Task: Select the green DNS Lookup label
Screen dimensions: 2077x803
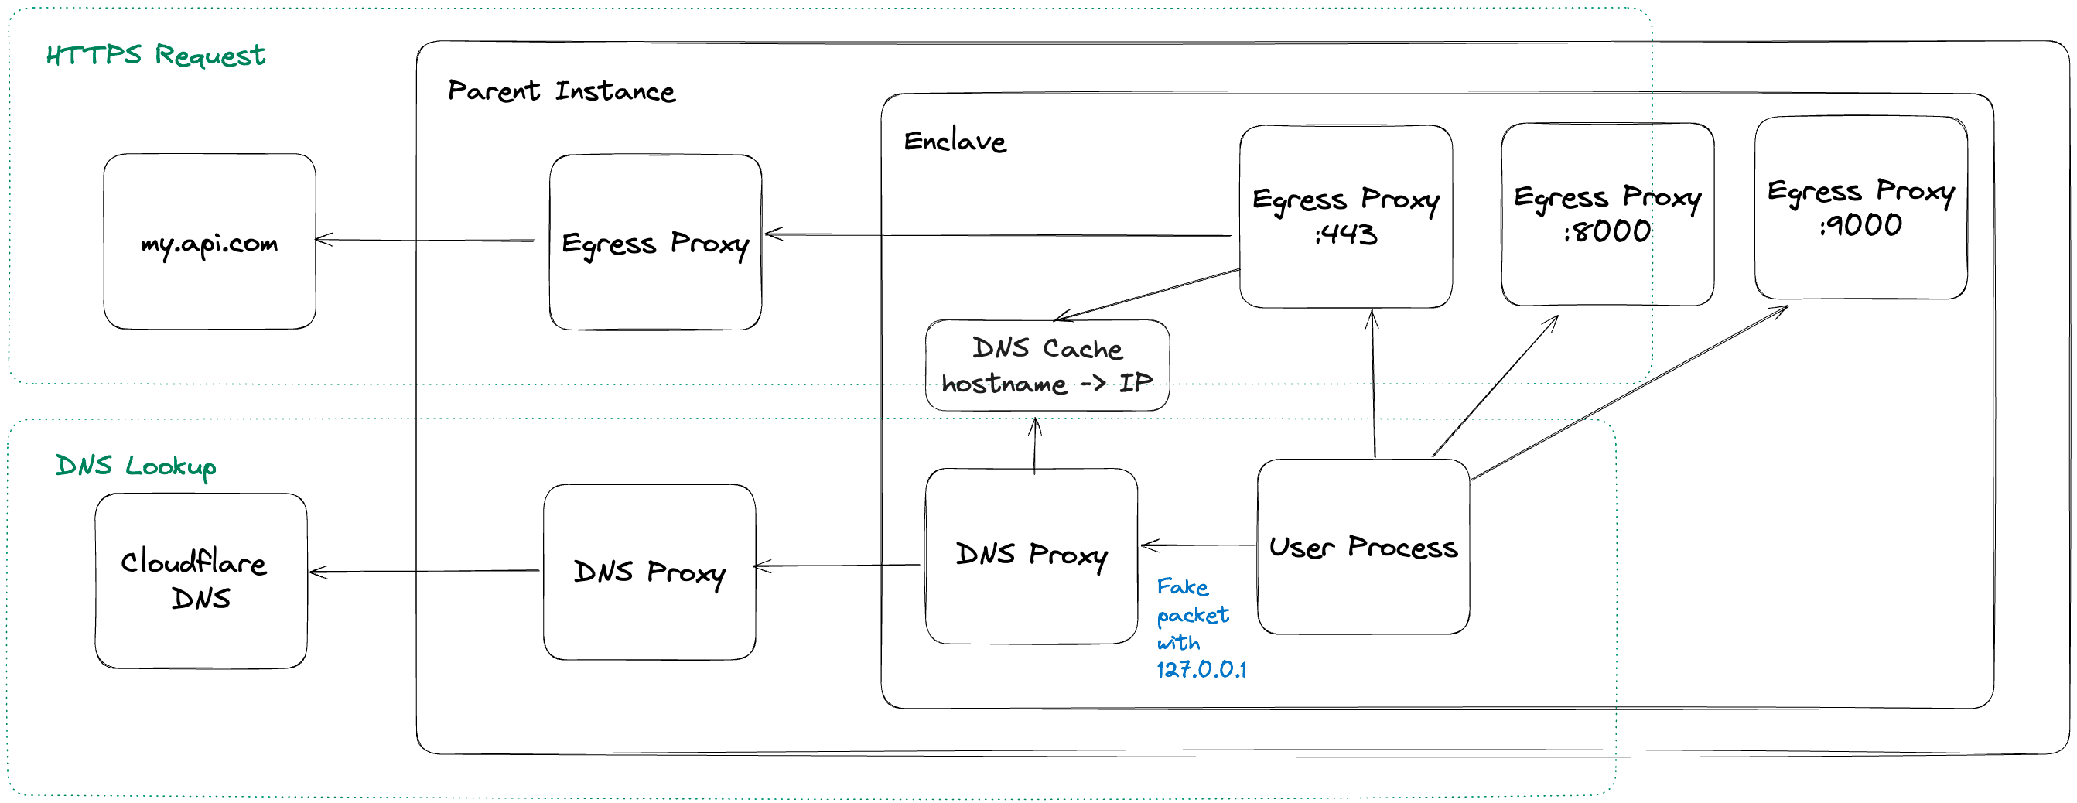Action: pos(135,466)
